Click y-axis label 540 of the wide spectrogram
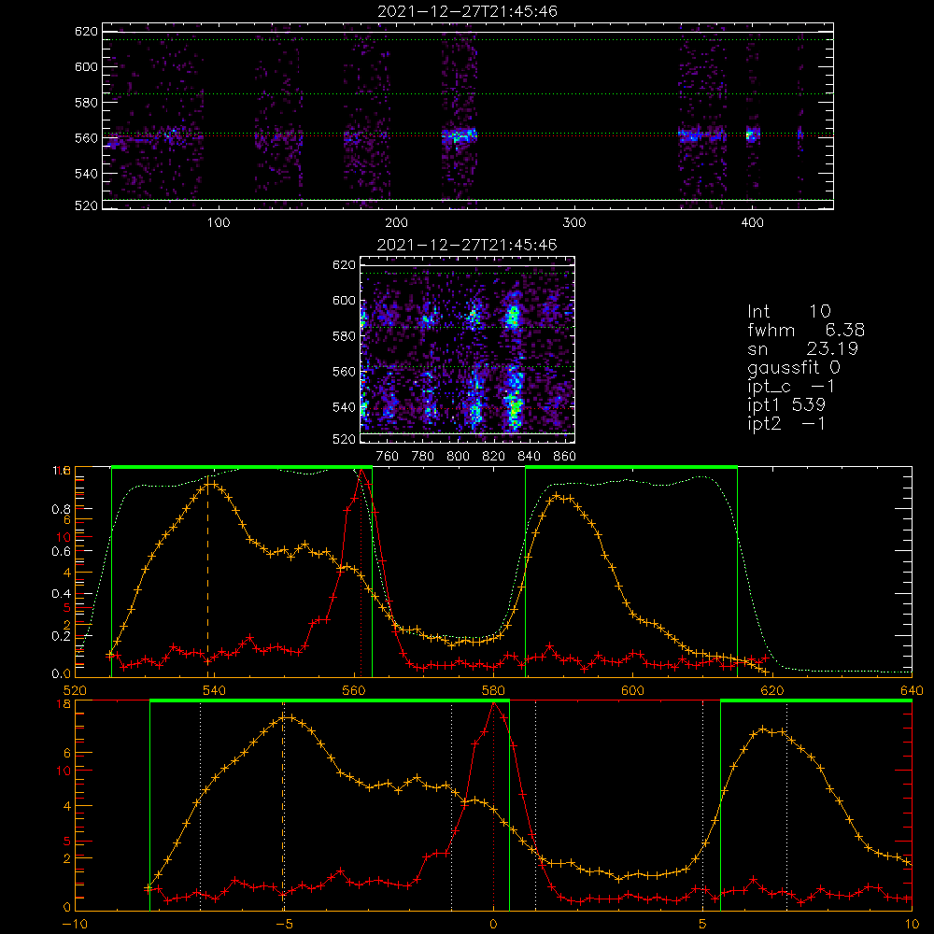Image resolution: width=934 pixels, height=934 pixels. pos(86,174)
